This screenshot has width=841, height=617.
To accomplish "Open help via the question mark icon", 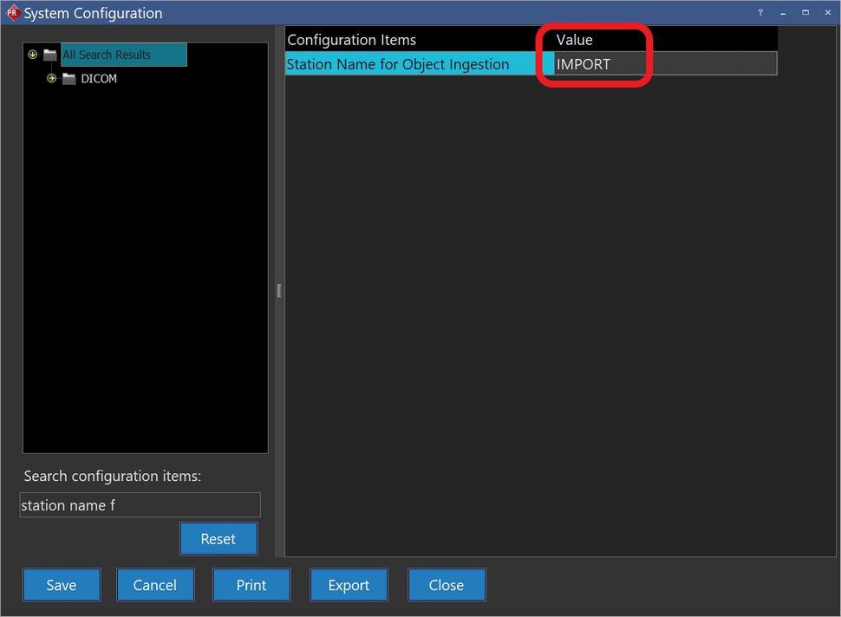I will [x=760, y=13].
